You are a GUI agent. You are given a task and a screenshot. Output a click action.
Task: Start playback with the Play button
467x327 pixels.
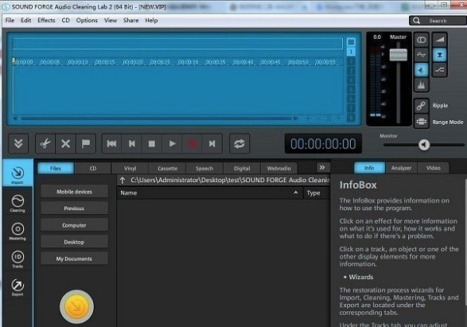pyautogui.click(x=172, y=144)
